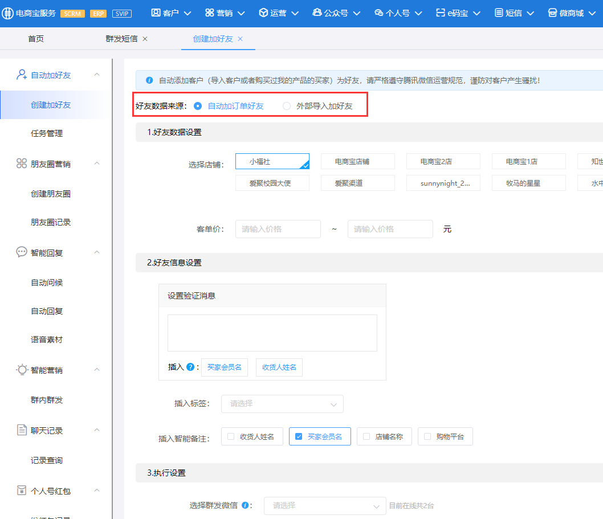The image size is (603, 519).
Task: Click the 智能回复 chat bubble sidebar icon
Action: [22, 252]
